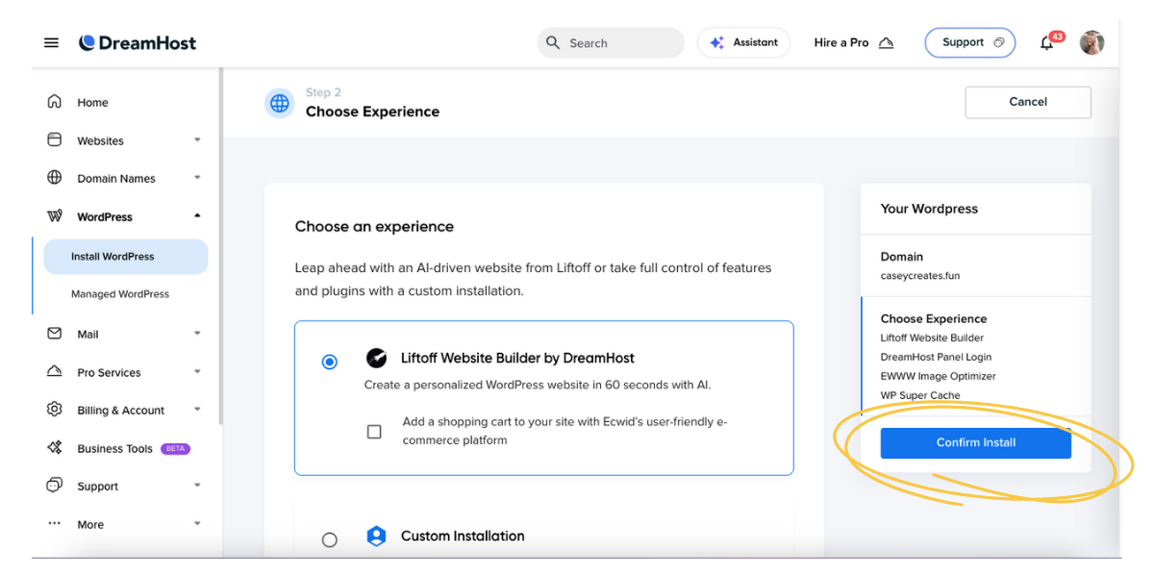Click the Pro Services hat icon
The width and height of the screenshot is (1154, 577).
(55, 372)
